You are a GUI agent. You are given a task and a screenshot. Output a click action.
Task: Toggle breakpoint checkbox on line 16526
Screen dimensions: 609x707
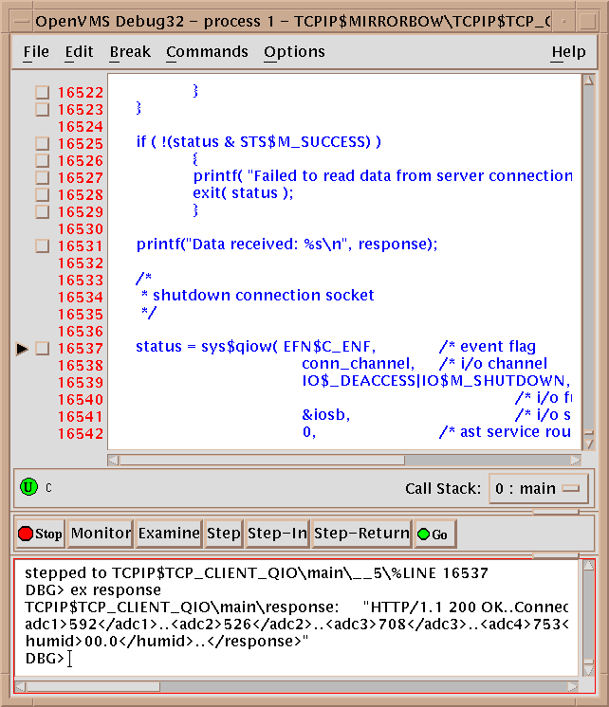tap(43, 160)
